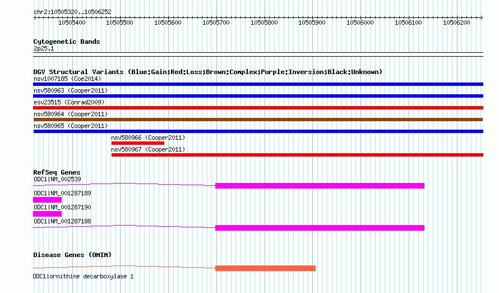Open the nsv580964 (Cooper2011) variant label

click(x=71, y=114)
